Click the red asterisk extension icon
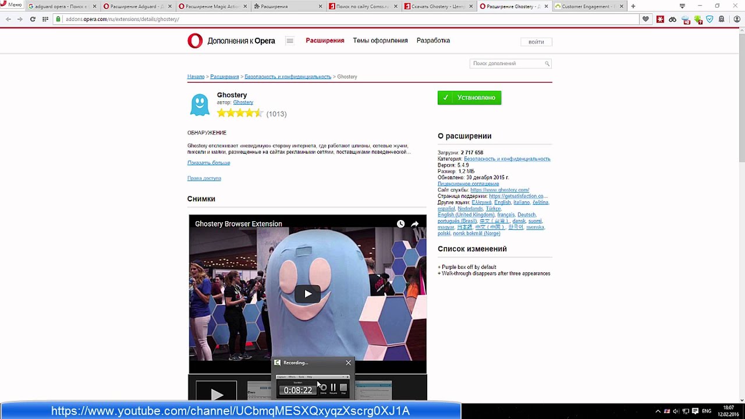 pyautogui.click(x=660, y=19)
